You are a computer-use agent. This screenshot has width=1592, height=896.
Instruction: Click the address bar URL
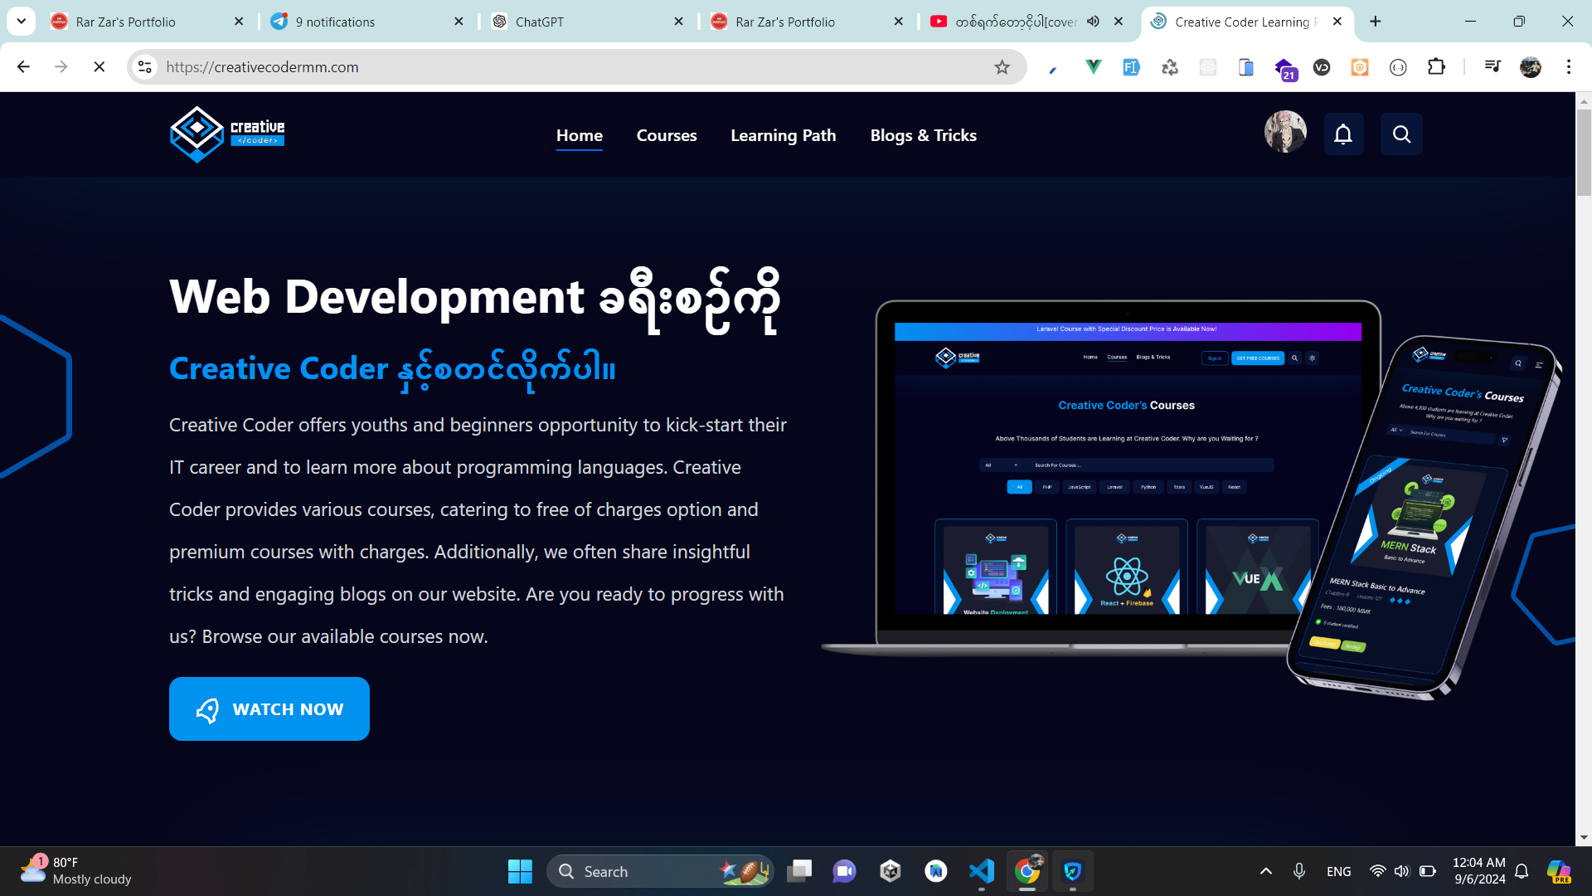[x=262, y=67]
